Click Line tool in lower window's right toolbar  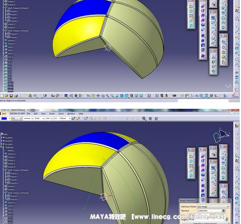237,182
